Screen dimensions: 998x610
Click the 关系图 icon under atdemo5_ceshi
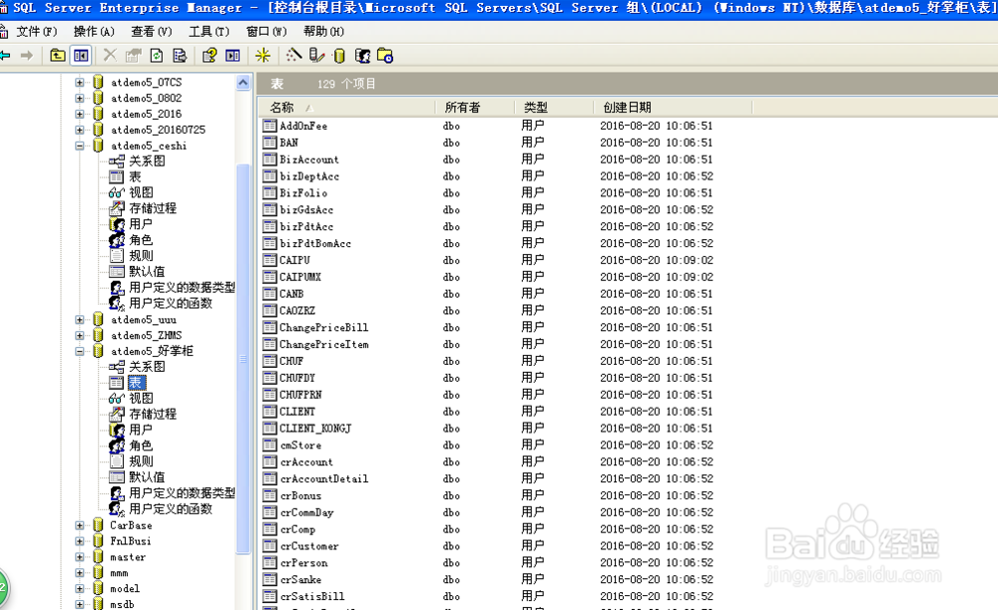click(x=117, y=161)
